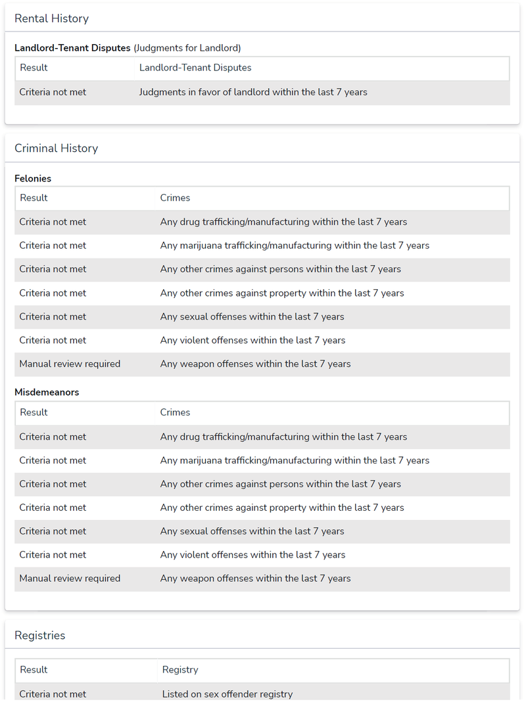
Task: Click the Felonies table Result header
Action: click(34, 198)
